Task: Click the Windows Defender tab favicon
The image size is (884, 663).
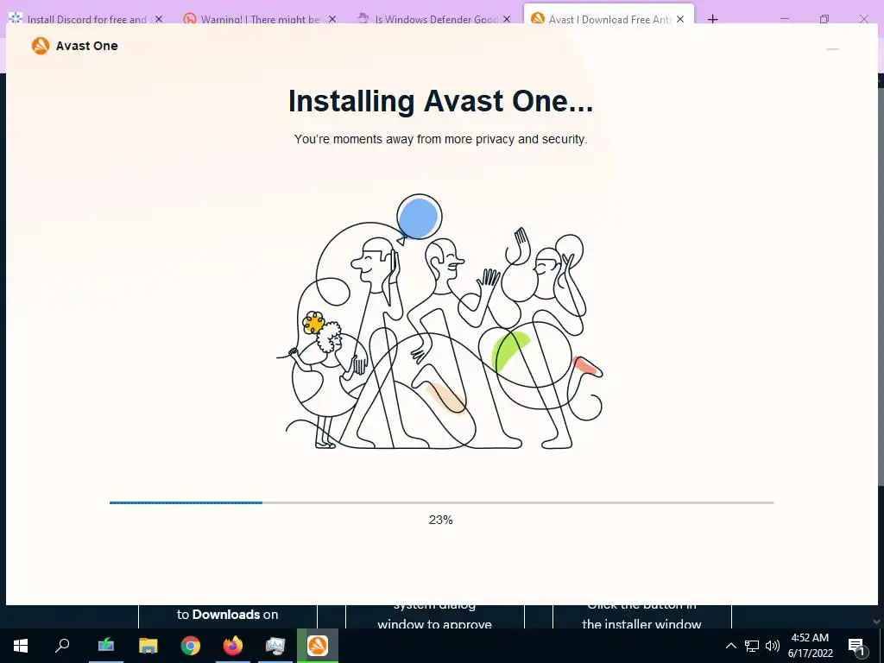Action: (363, 19)
